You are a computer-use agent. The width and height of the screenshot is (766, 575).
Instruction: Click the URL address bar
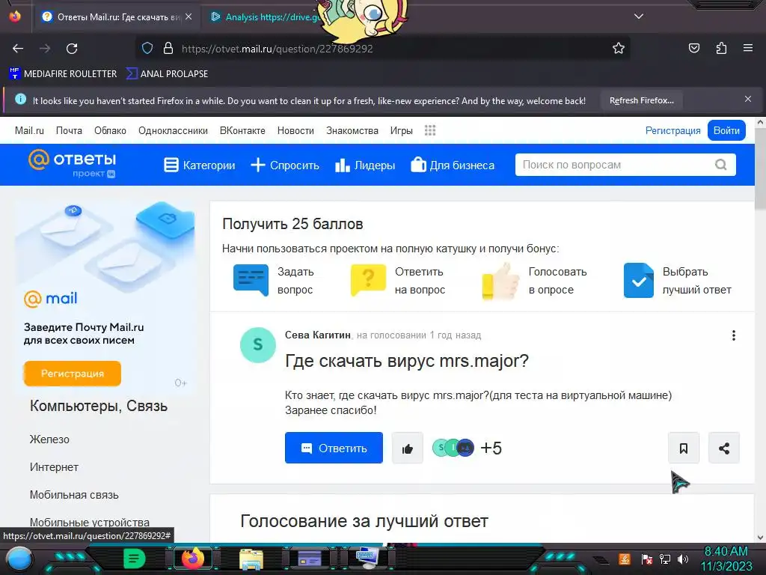381,49
